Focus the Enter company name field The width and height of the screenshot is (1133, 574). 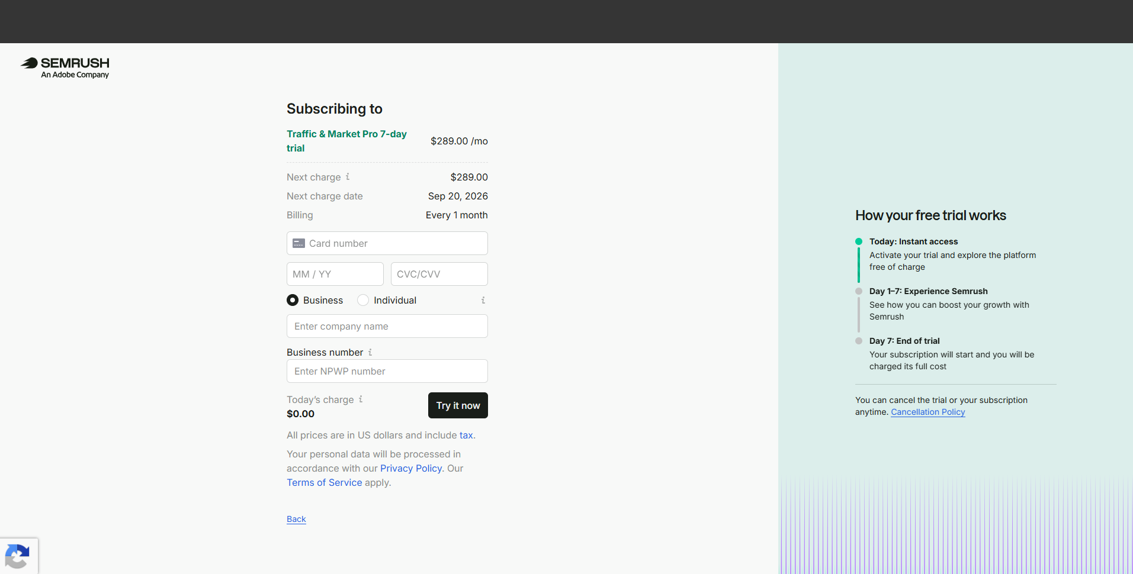coord(387,326)
